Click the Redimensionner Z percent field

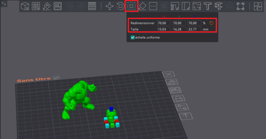coord(194,23)
